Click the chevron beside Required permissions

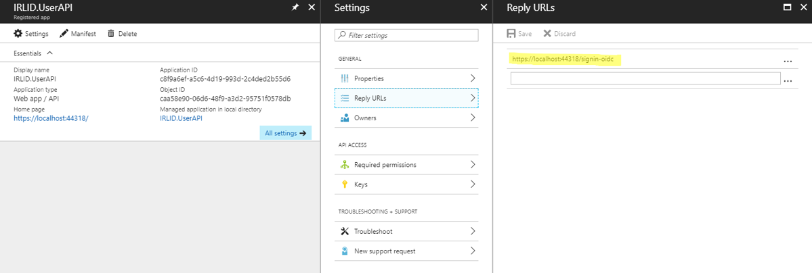pyautogui.click(x=472, y=164)
